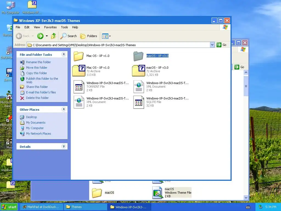
Task: Click the system tray notification icon
Action: (x=260, y=207)
